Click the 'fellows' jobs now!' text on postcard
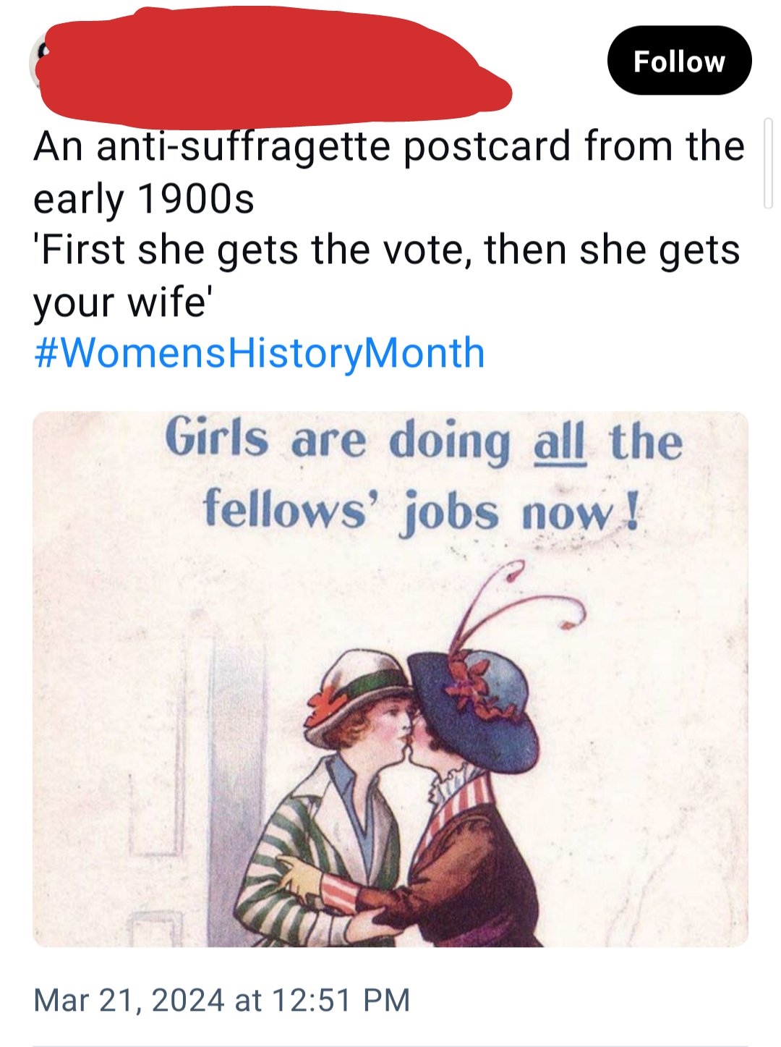Image resolution: width=781 pixels, height=1047 pixels. [x=421, y=511]
